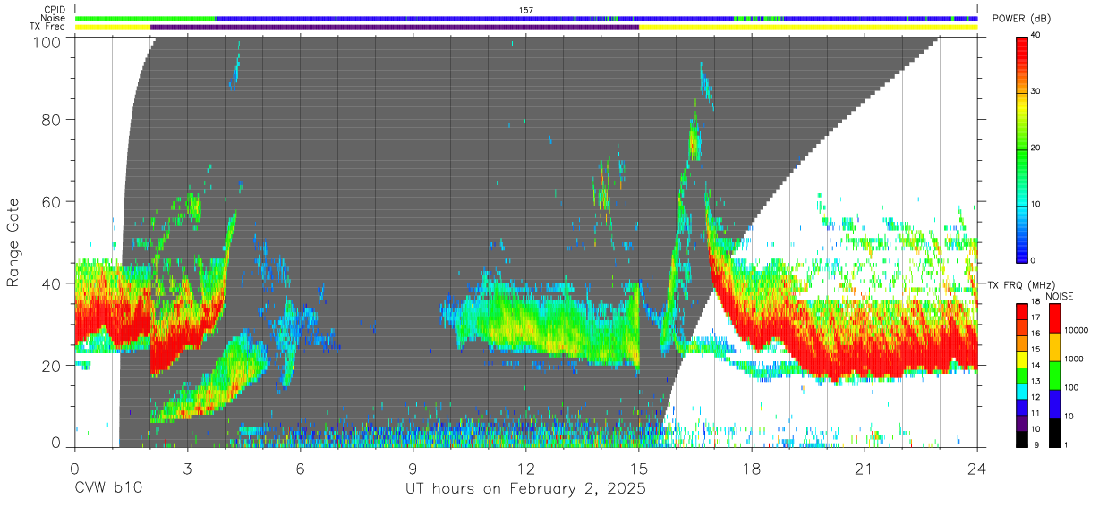The image size is (1099, 507).
Task: Click the 100 tick on the NOISE legend
Action: (1071, 387)
